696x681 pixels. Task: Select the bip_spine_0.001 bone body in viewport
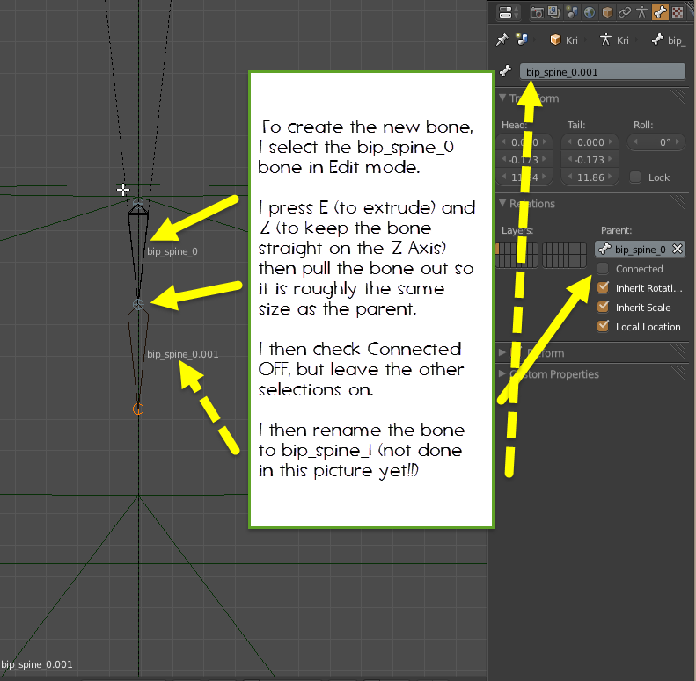pyautogui.click(x=138, y=351)
